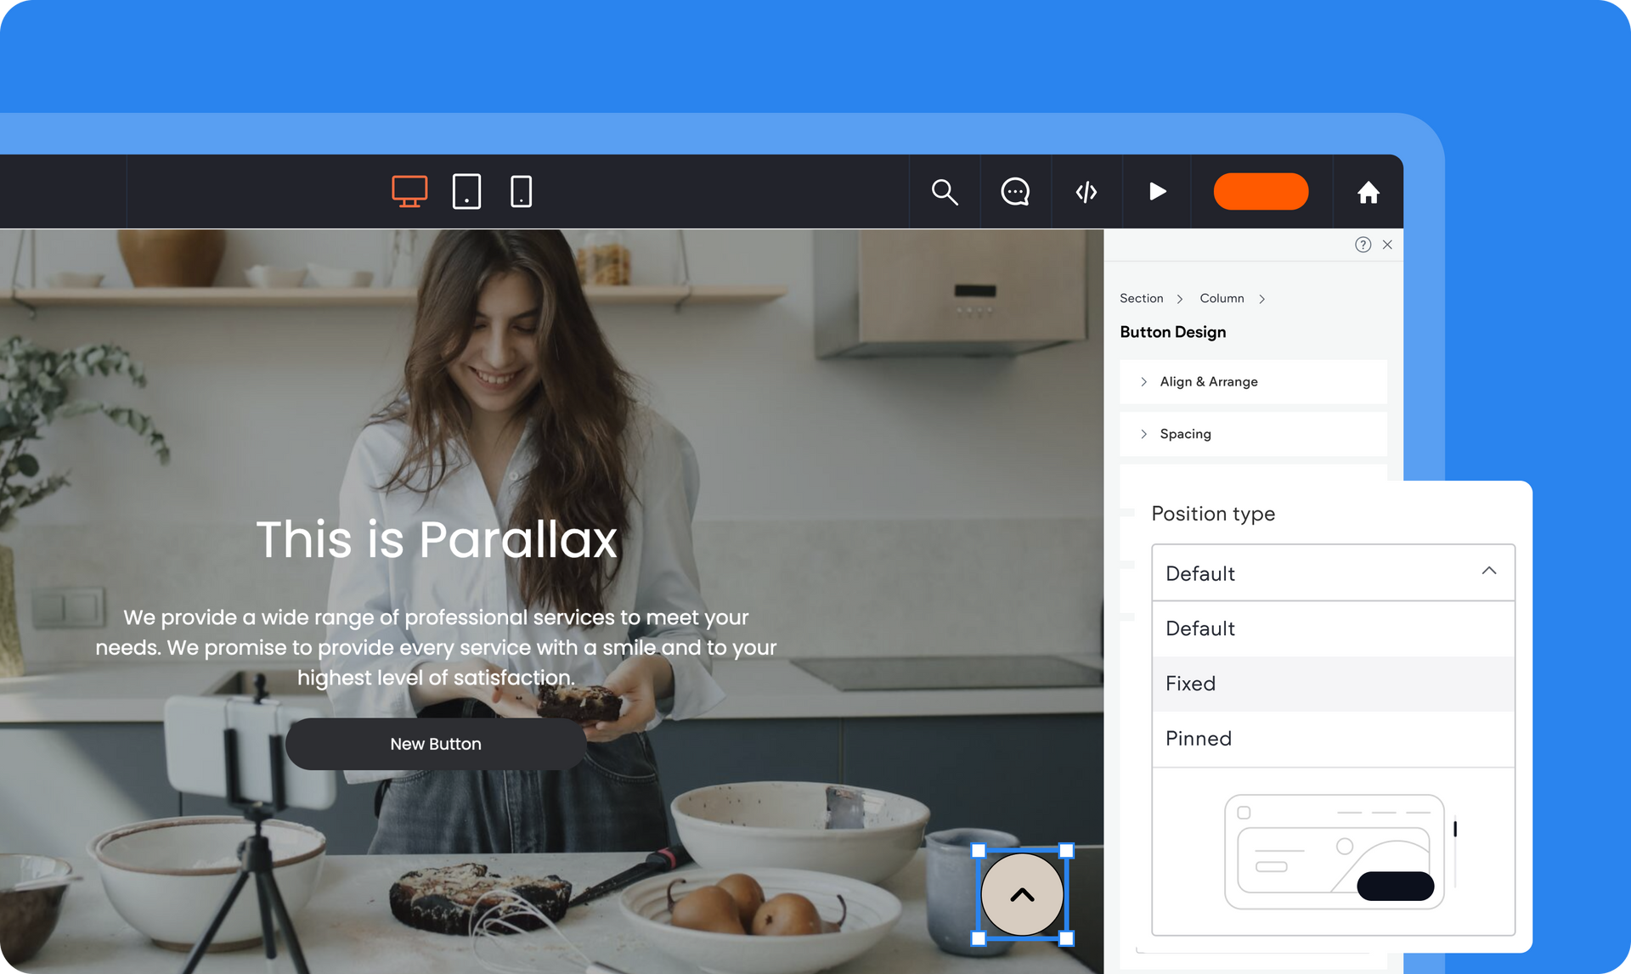This screenshot has width=1631, height=974.
Task: Expand the Spacing section
Action: (1186, 434)
